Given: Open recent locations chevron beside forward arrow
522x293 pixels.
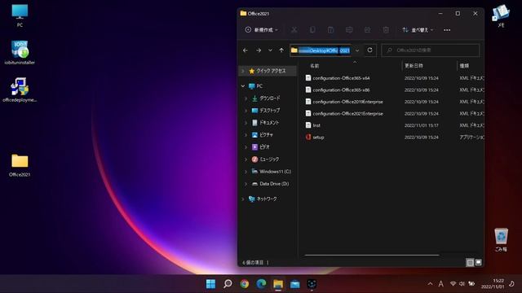Looking at the screenshot, I should [270, 50].
